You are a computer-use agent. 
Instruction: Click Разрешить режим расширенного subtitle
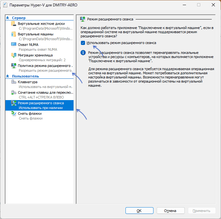click(46, 70)
